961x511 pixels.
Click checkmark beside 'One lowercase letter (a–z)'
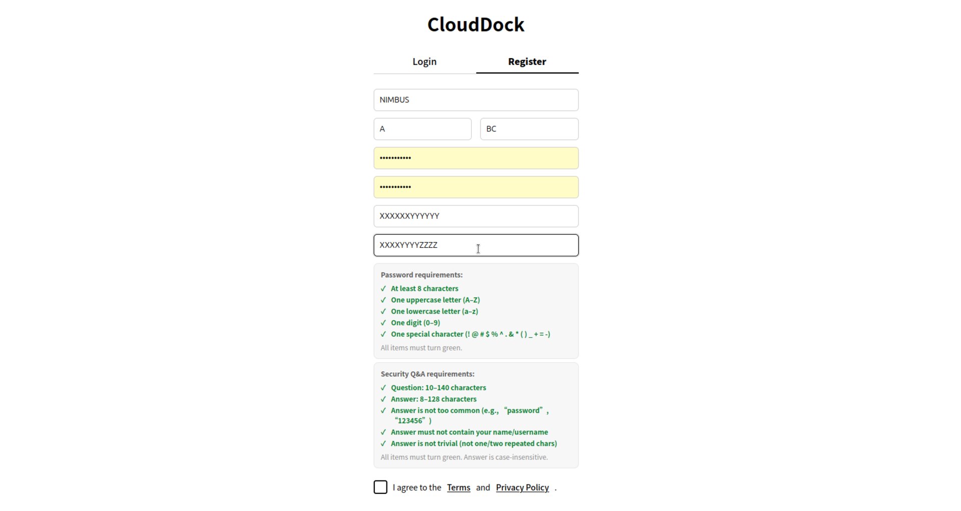pyautogui.click(x=383, y=311)
